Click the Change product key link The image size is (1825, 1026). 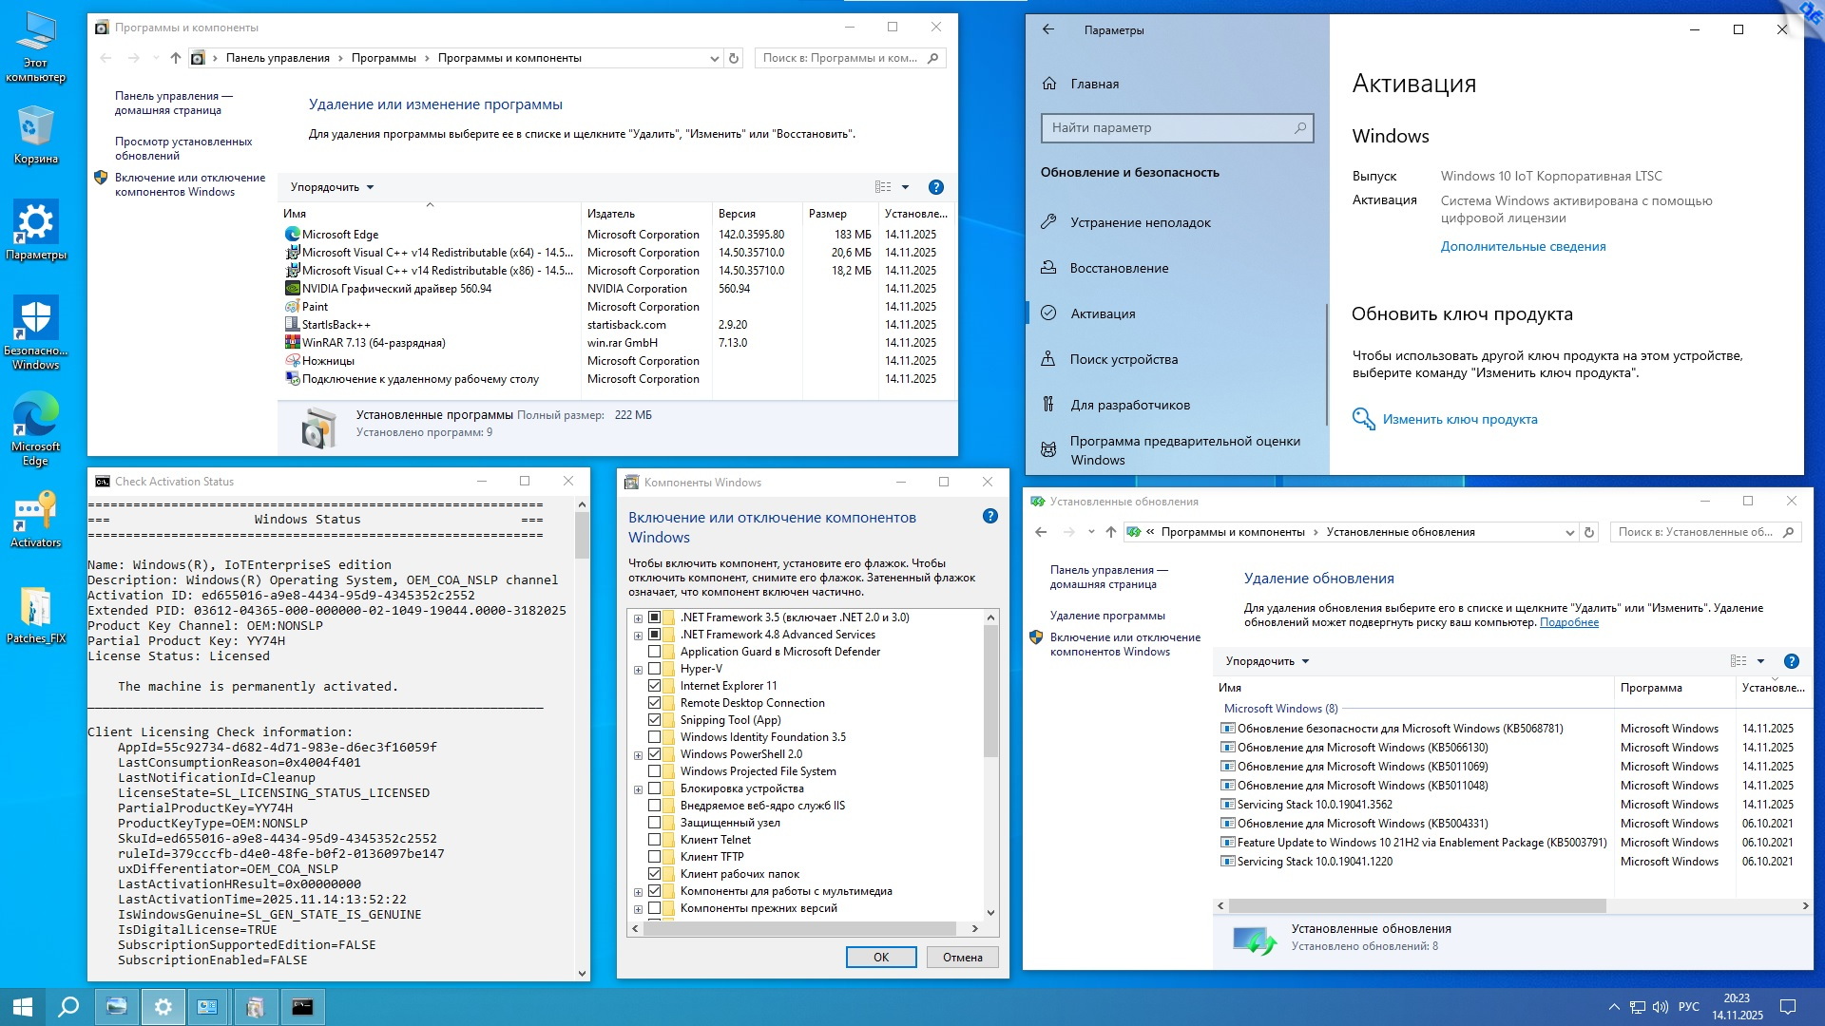[x=1459, y=419]
